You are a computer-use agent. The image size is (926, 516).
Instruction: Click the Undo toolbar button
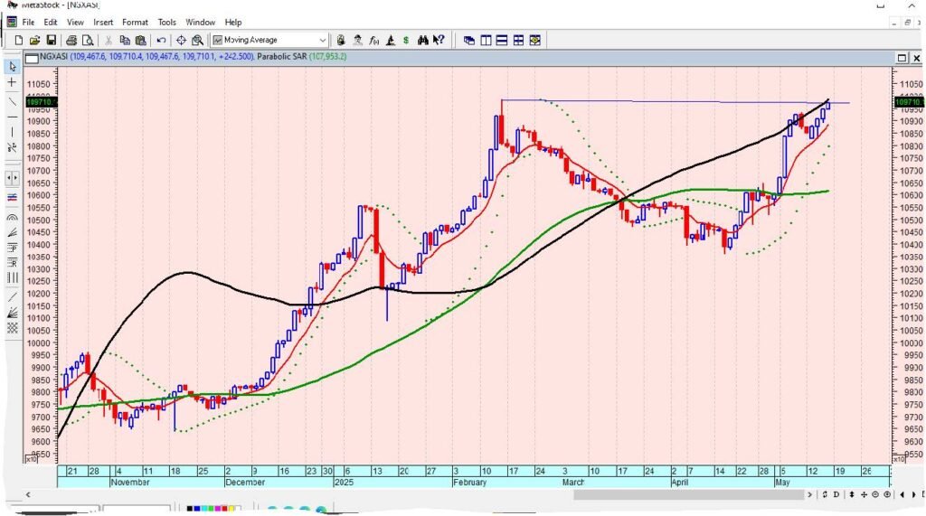[x=161, y=40]
